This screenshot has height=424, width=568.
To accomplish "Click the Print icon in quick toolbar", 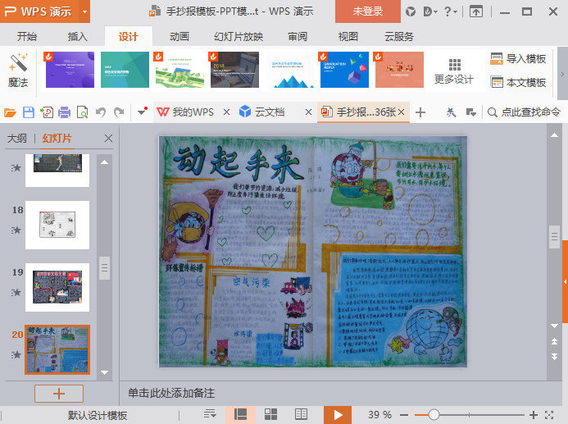I will tap(64, 112).
